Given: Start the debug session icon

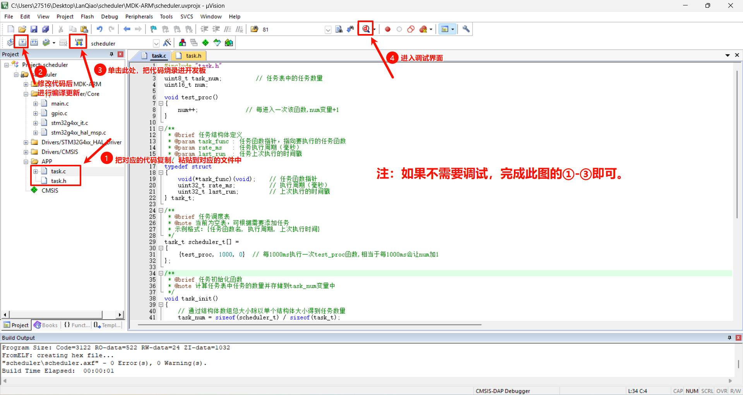Looking at the screenshot, I should [x=365, y=29].
